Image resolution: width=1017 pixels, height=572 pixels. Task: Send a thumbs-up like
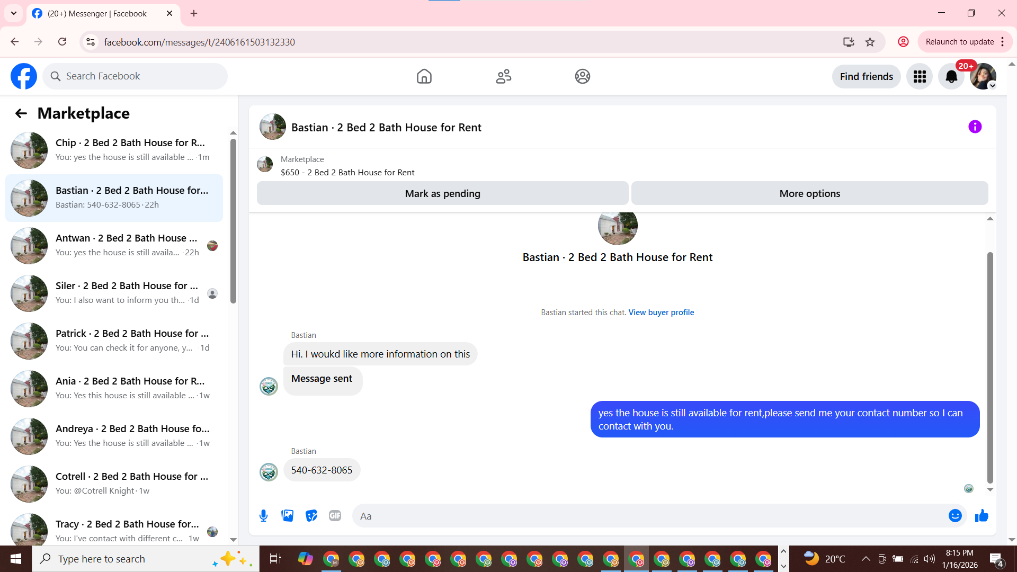(982, 516)
